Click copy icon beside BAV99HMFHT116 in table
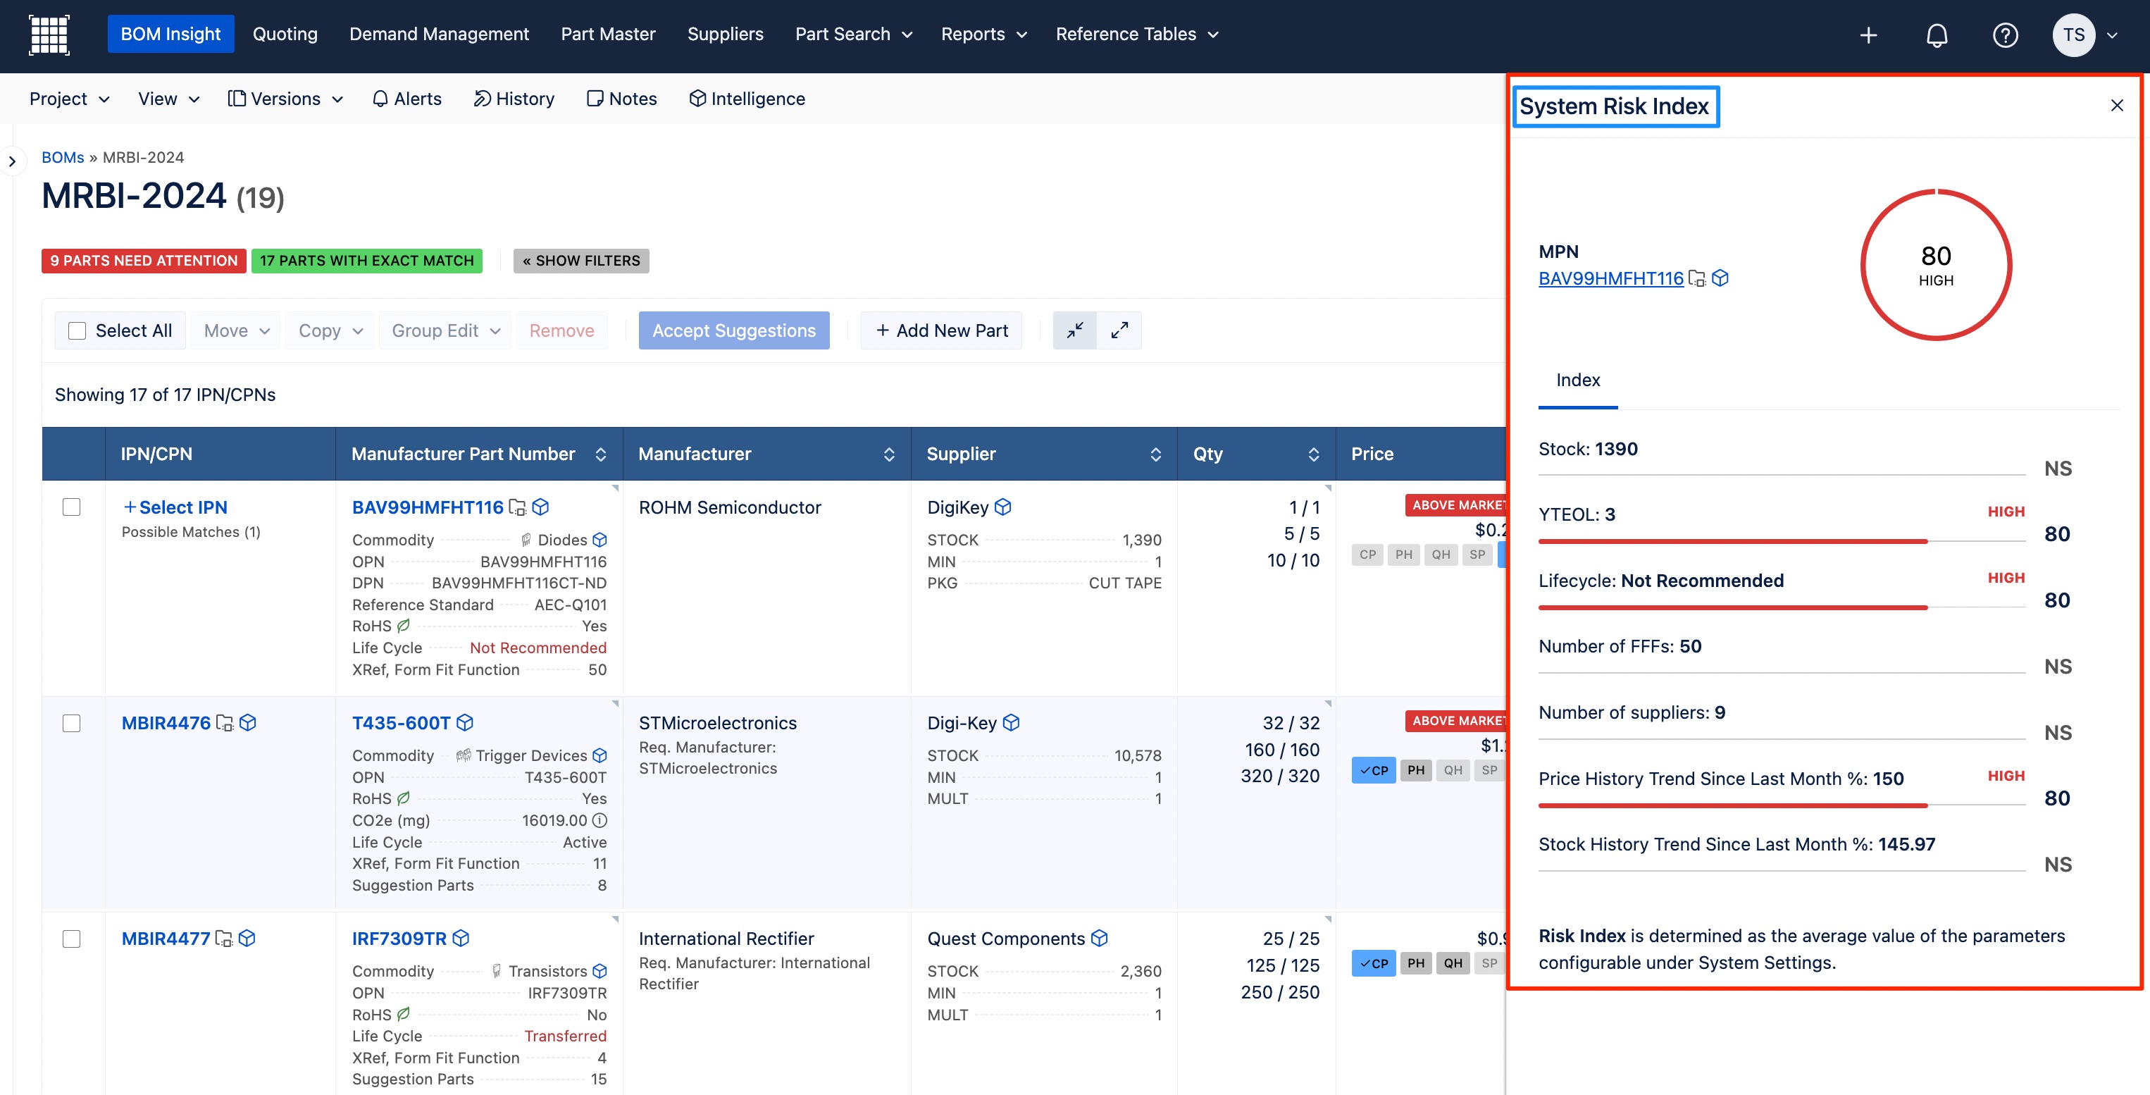 click(518, 507)
